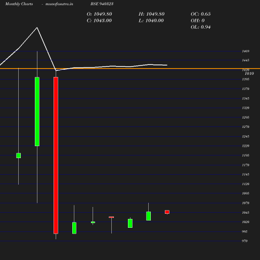The height and width of the screenshot is (260, 260).
Task: Click the 1170 price axis label
Action: click(x=245, y=165)
